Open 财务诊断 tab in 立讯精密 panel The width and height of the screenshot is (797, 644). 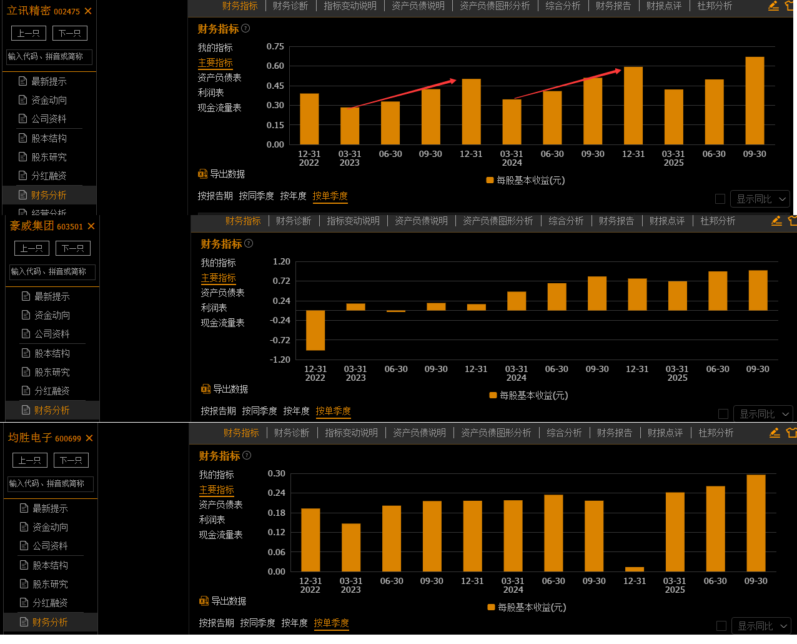coord(290,6)
